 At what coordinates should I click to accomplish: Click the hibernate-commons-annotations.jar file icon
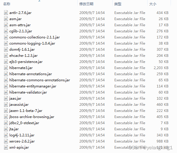click(6, 80)
